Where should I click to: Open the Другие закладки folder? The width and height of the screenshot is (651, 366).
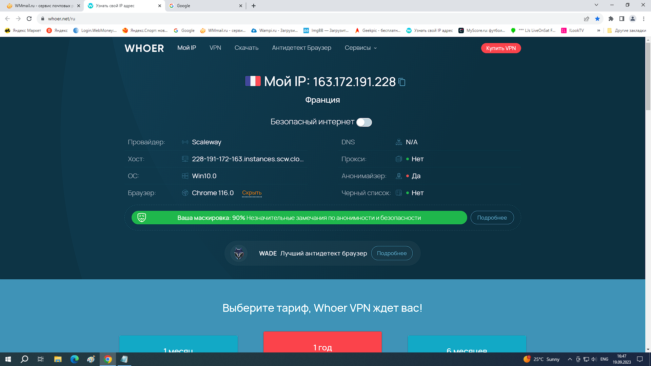[627, 30]
